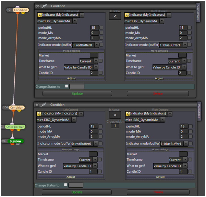Screen dimensions: 206x197
Task: Click the yellow output dot under node 104
Action: point(19,110)
